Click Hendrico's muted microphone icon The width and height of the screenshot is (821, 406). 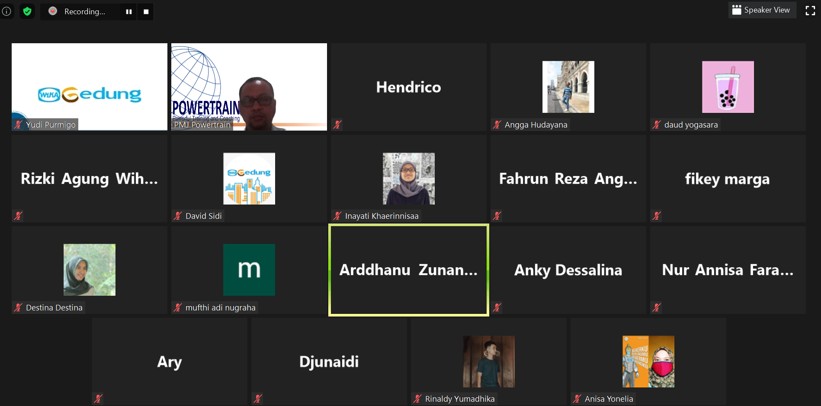pos(337,125)
